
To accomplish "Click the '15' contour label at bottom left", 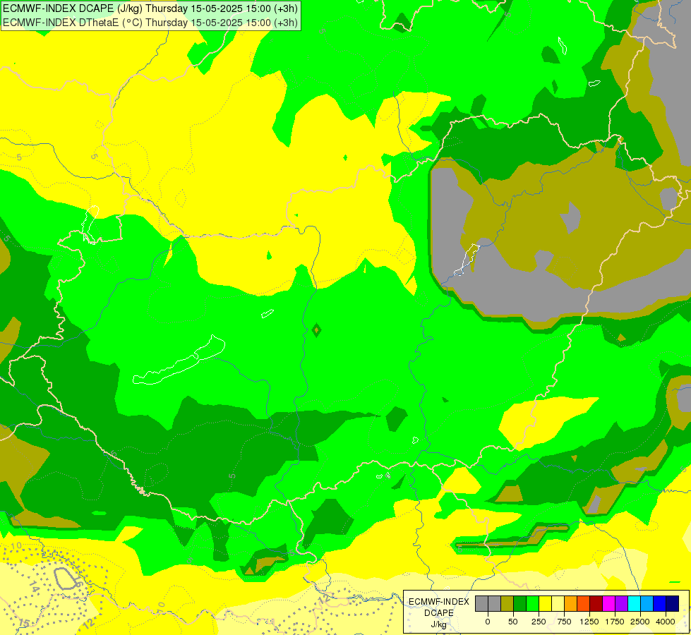I will 24,624.
